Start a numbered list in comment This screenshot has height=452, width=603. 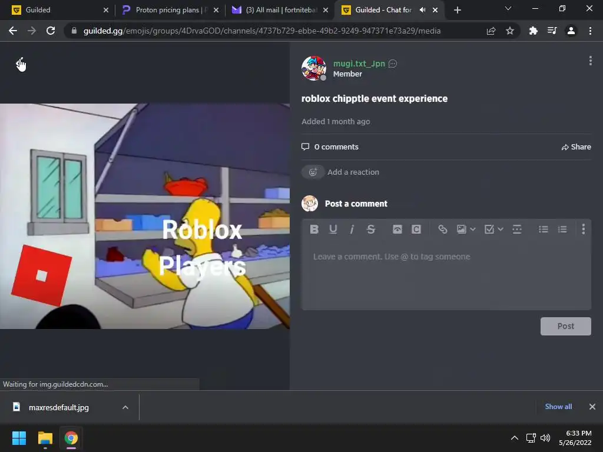562,230
